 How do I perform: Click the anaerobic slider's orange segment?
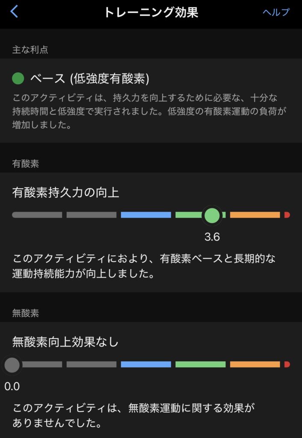tap(255, 364)
